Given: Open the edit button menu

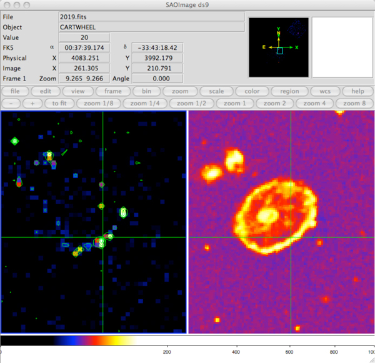Looking at the screenshot, I should tap(46, 91).
